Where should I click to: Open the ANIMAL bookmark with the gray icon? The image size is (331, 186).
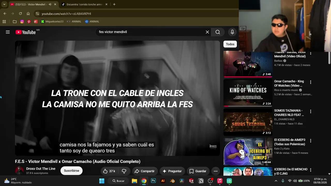coord(74,21)
